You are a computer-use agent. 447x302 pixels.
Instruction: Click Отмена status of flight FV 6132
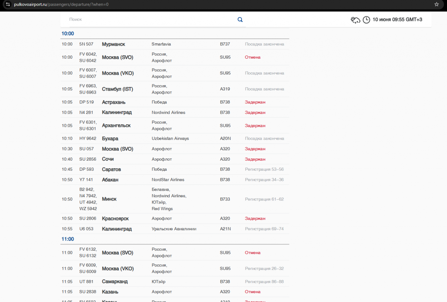click(252, 253)
